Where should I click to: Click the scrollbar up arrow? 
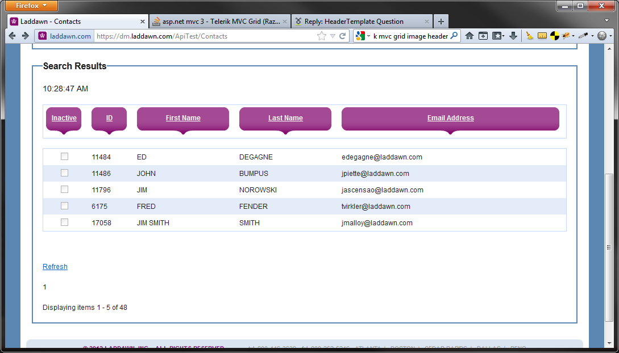pyautogui.click(x=609, y=48)
